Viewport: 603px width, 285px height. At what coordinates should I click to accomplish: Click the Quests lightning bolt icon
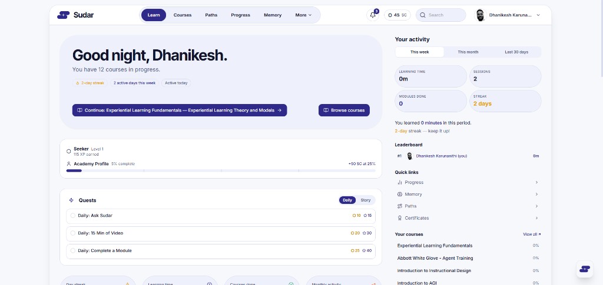coord(71,200)
